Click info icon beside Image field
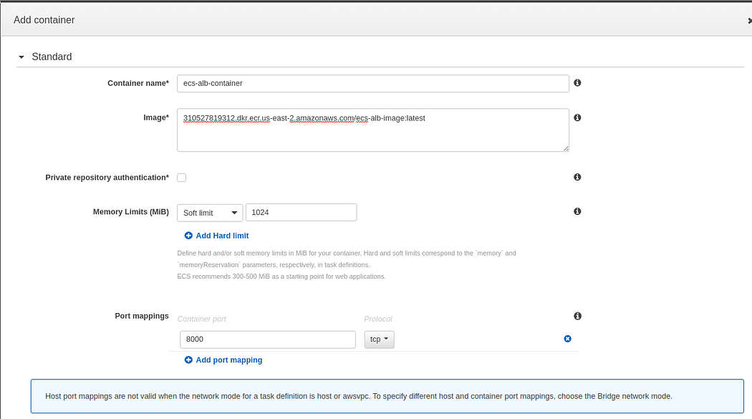This screenshot has width=752, height=419. coord(577,117)
